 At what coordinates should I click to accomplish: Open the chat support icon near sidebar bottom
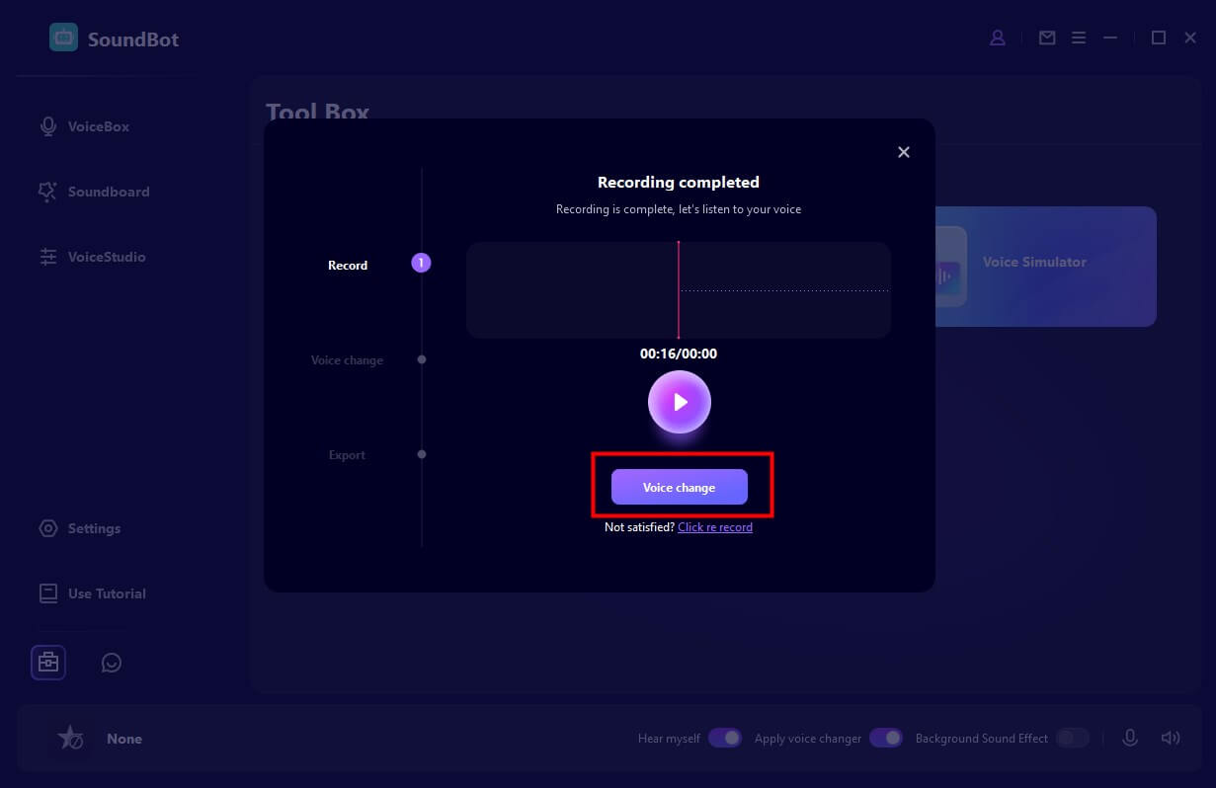pos(111,662)
